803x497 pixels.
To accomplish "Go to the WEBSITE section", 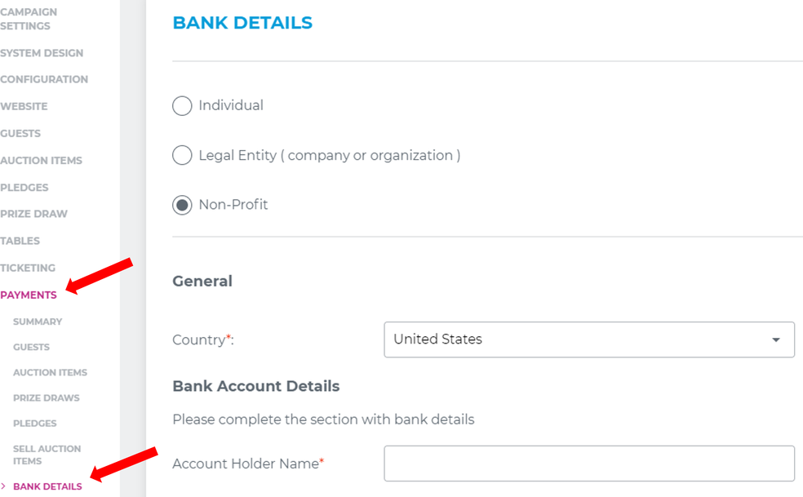I will click(x=24, y=105).
